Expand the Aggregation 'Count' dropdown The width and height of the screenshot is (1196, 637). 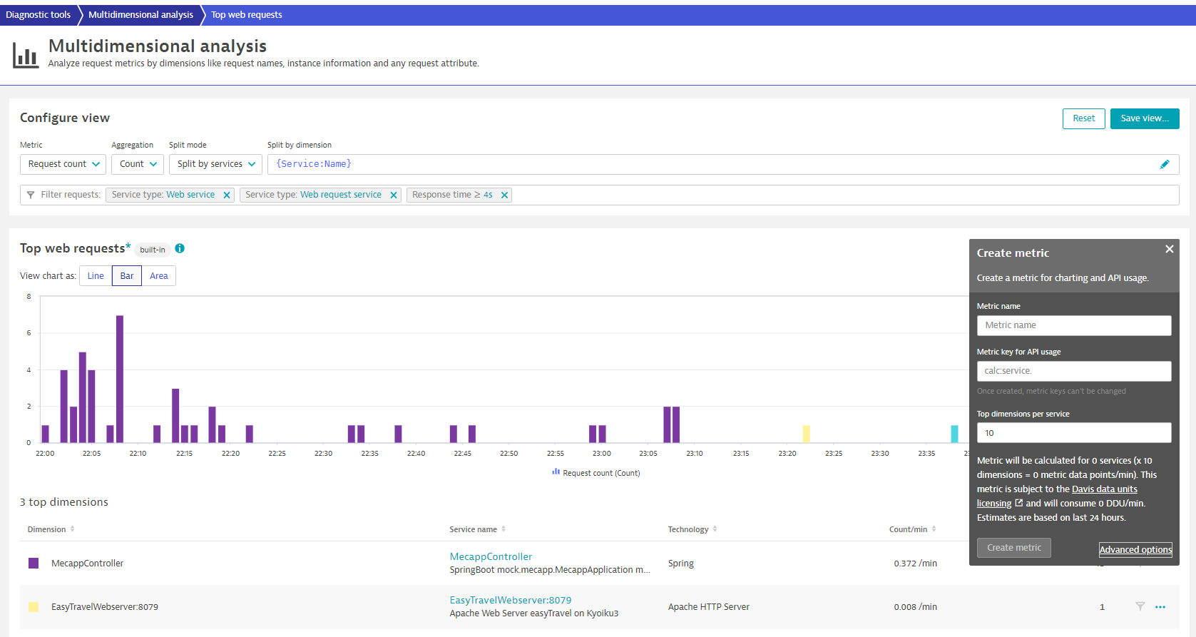138,164
